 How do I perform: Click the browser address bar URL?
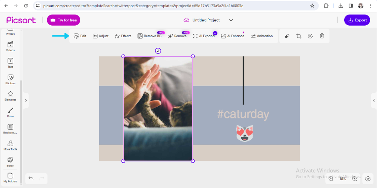(x=143, y=6)
